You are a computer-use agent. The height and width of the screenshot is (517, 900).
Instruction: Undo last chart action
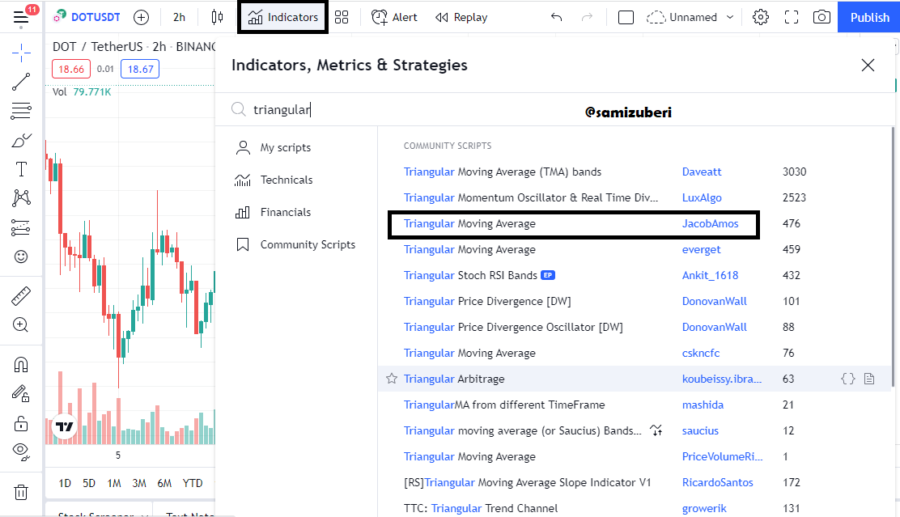556,17
